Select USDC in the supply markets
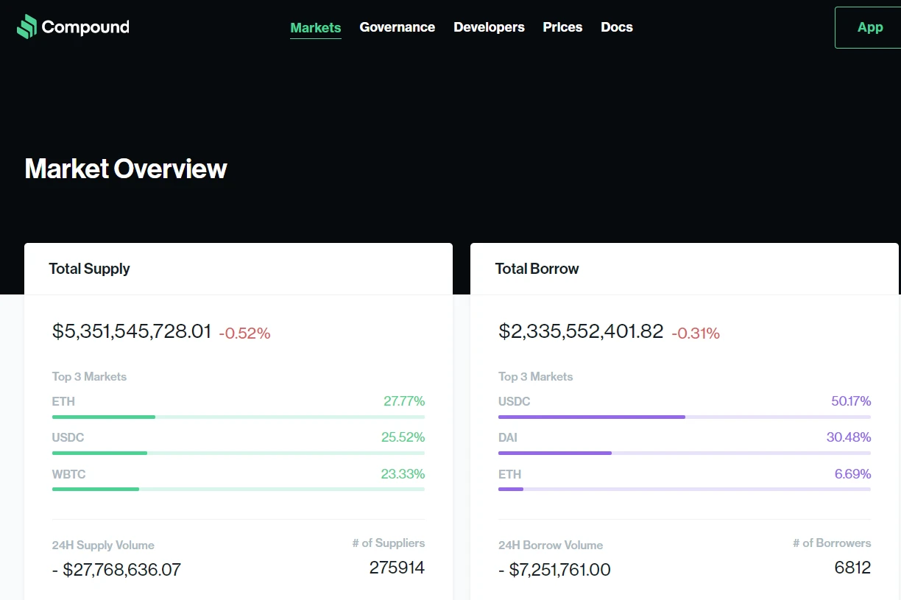The height and width of the screenshot is (600, 901). pyautogui.click(x=68, y=437)
